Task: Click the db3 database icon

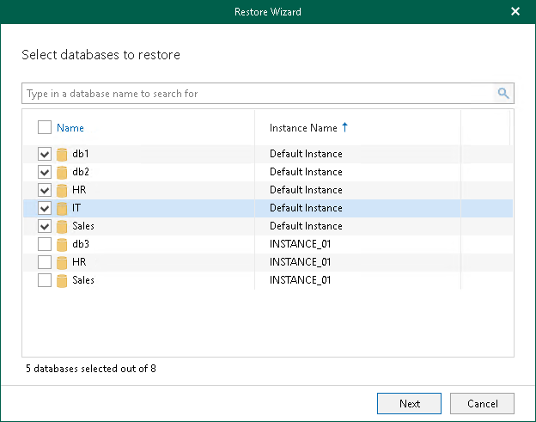Action: pos(62,244)
